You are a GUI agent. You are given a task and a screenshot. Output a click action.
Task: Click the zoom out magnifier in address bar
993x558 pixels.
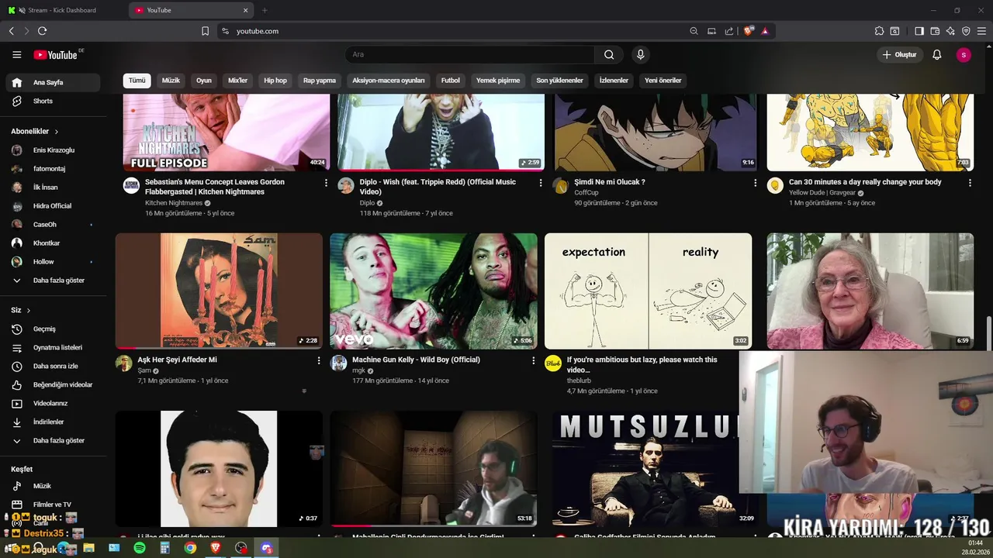coord(694,31)
